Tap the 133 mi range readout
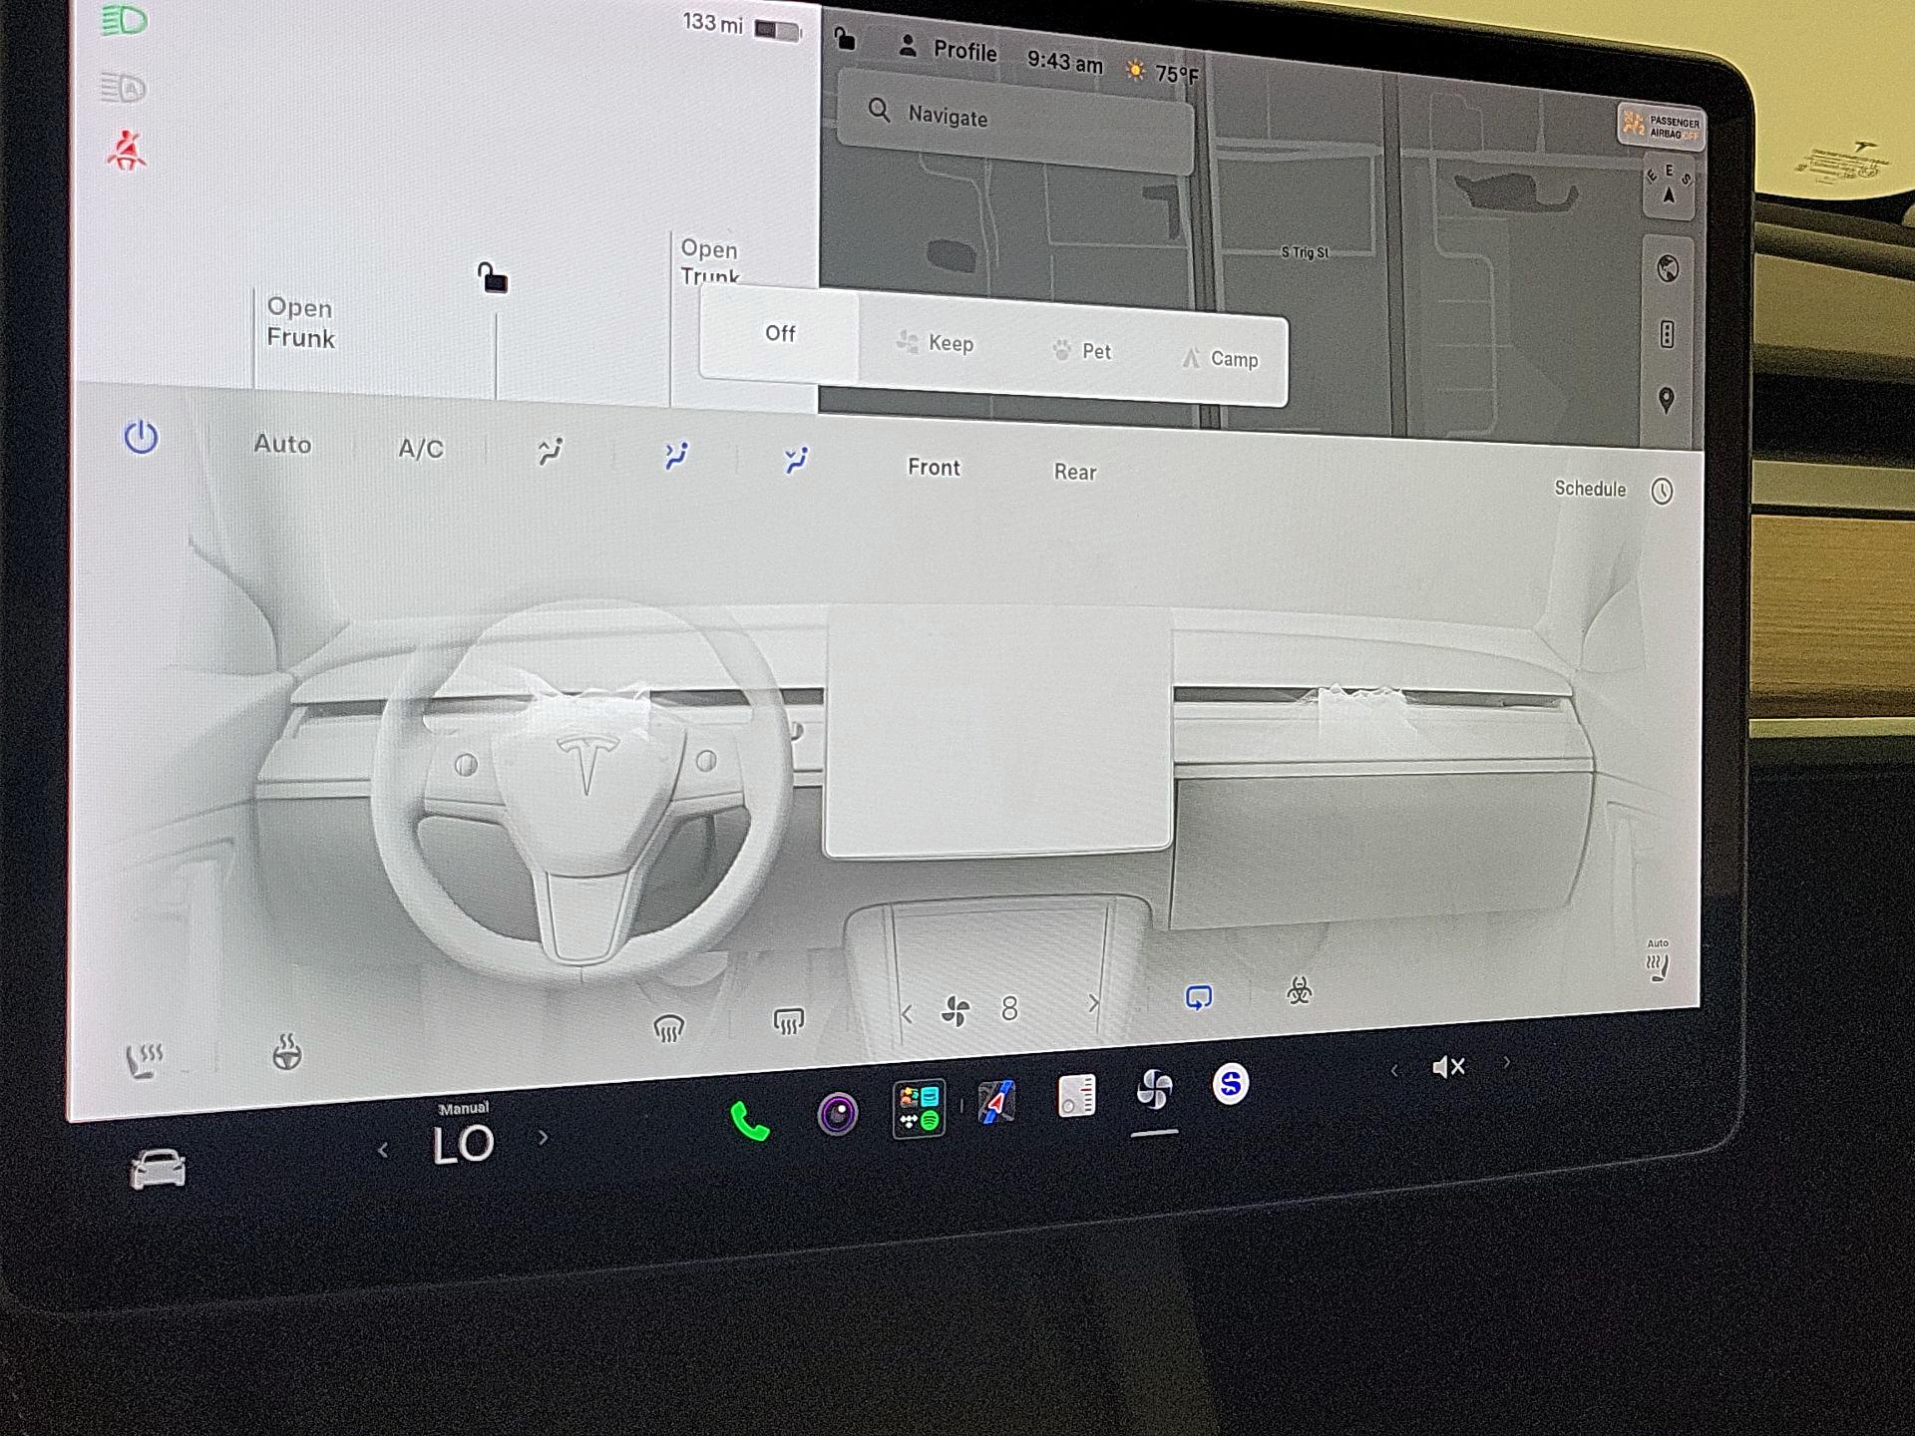 (x=712, y=23)
